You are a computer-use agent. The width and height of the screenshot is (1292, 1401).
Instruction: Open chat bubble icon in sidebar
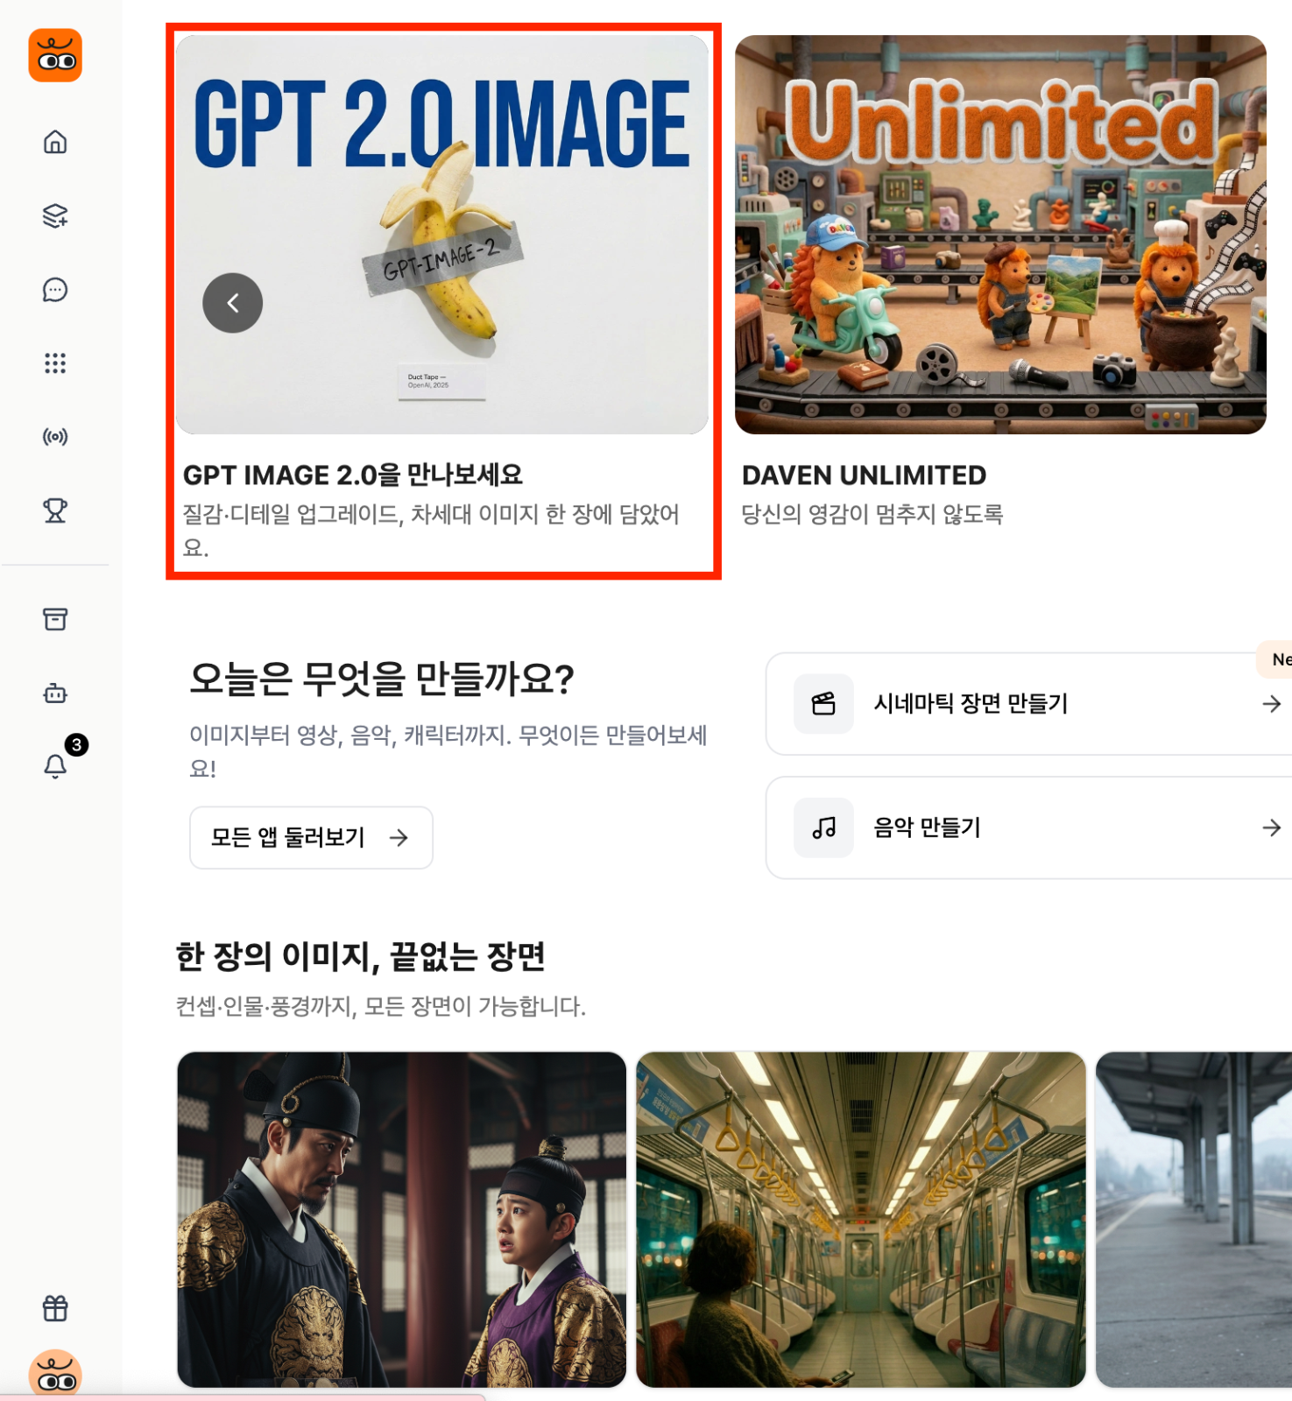click(x=55, y=290)
